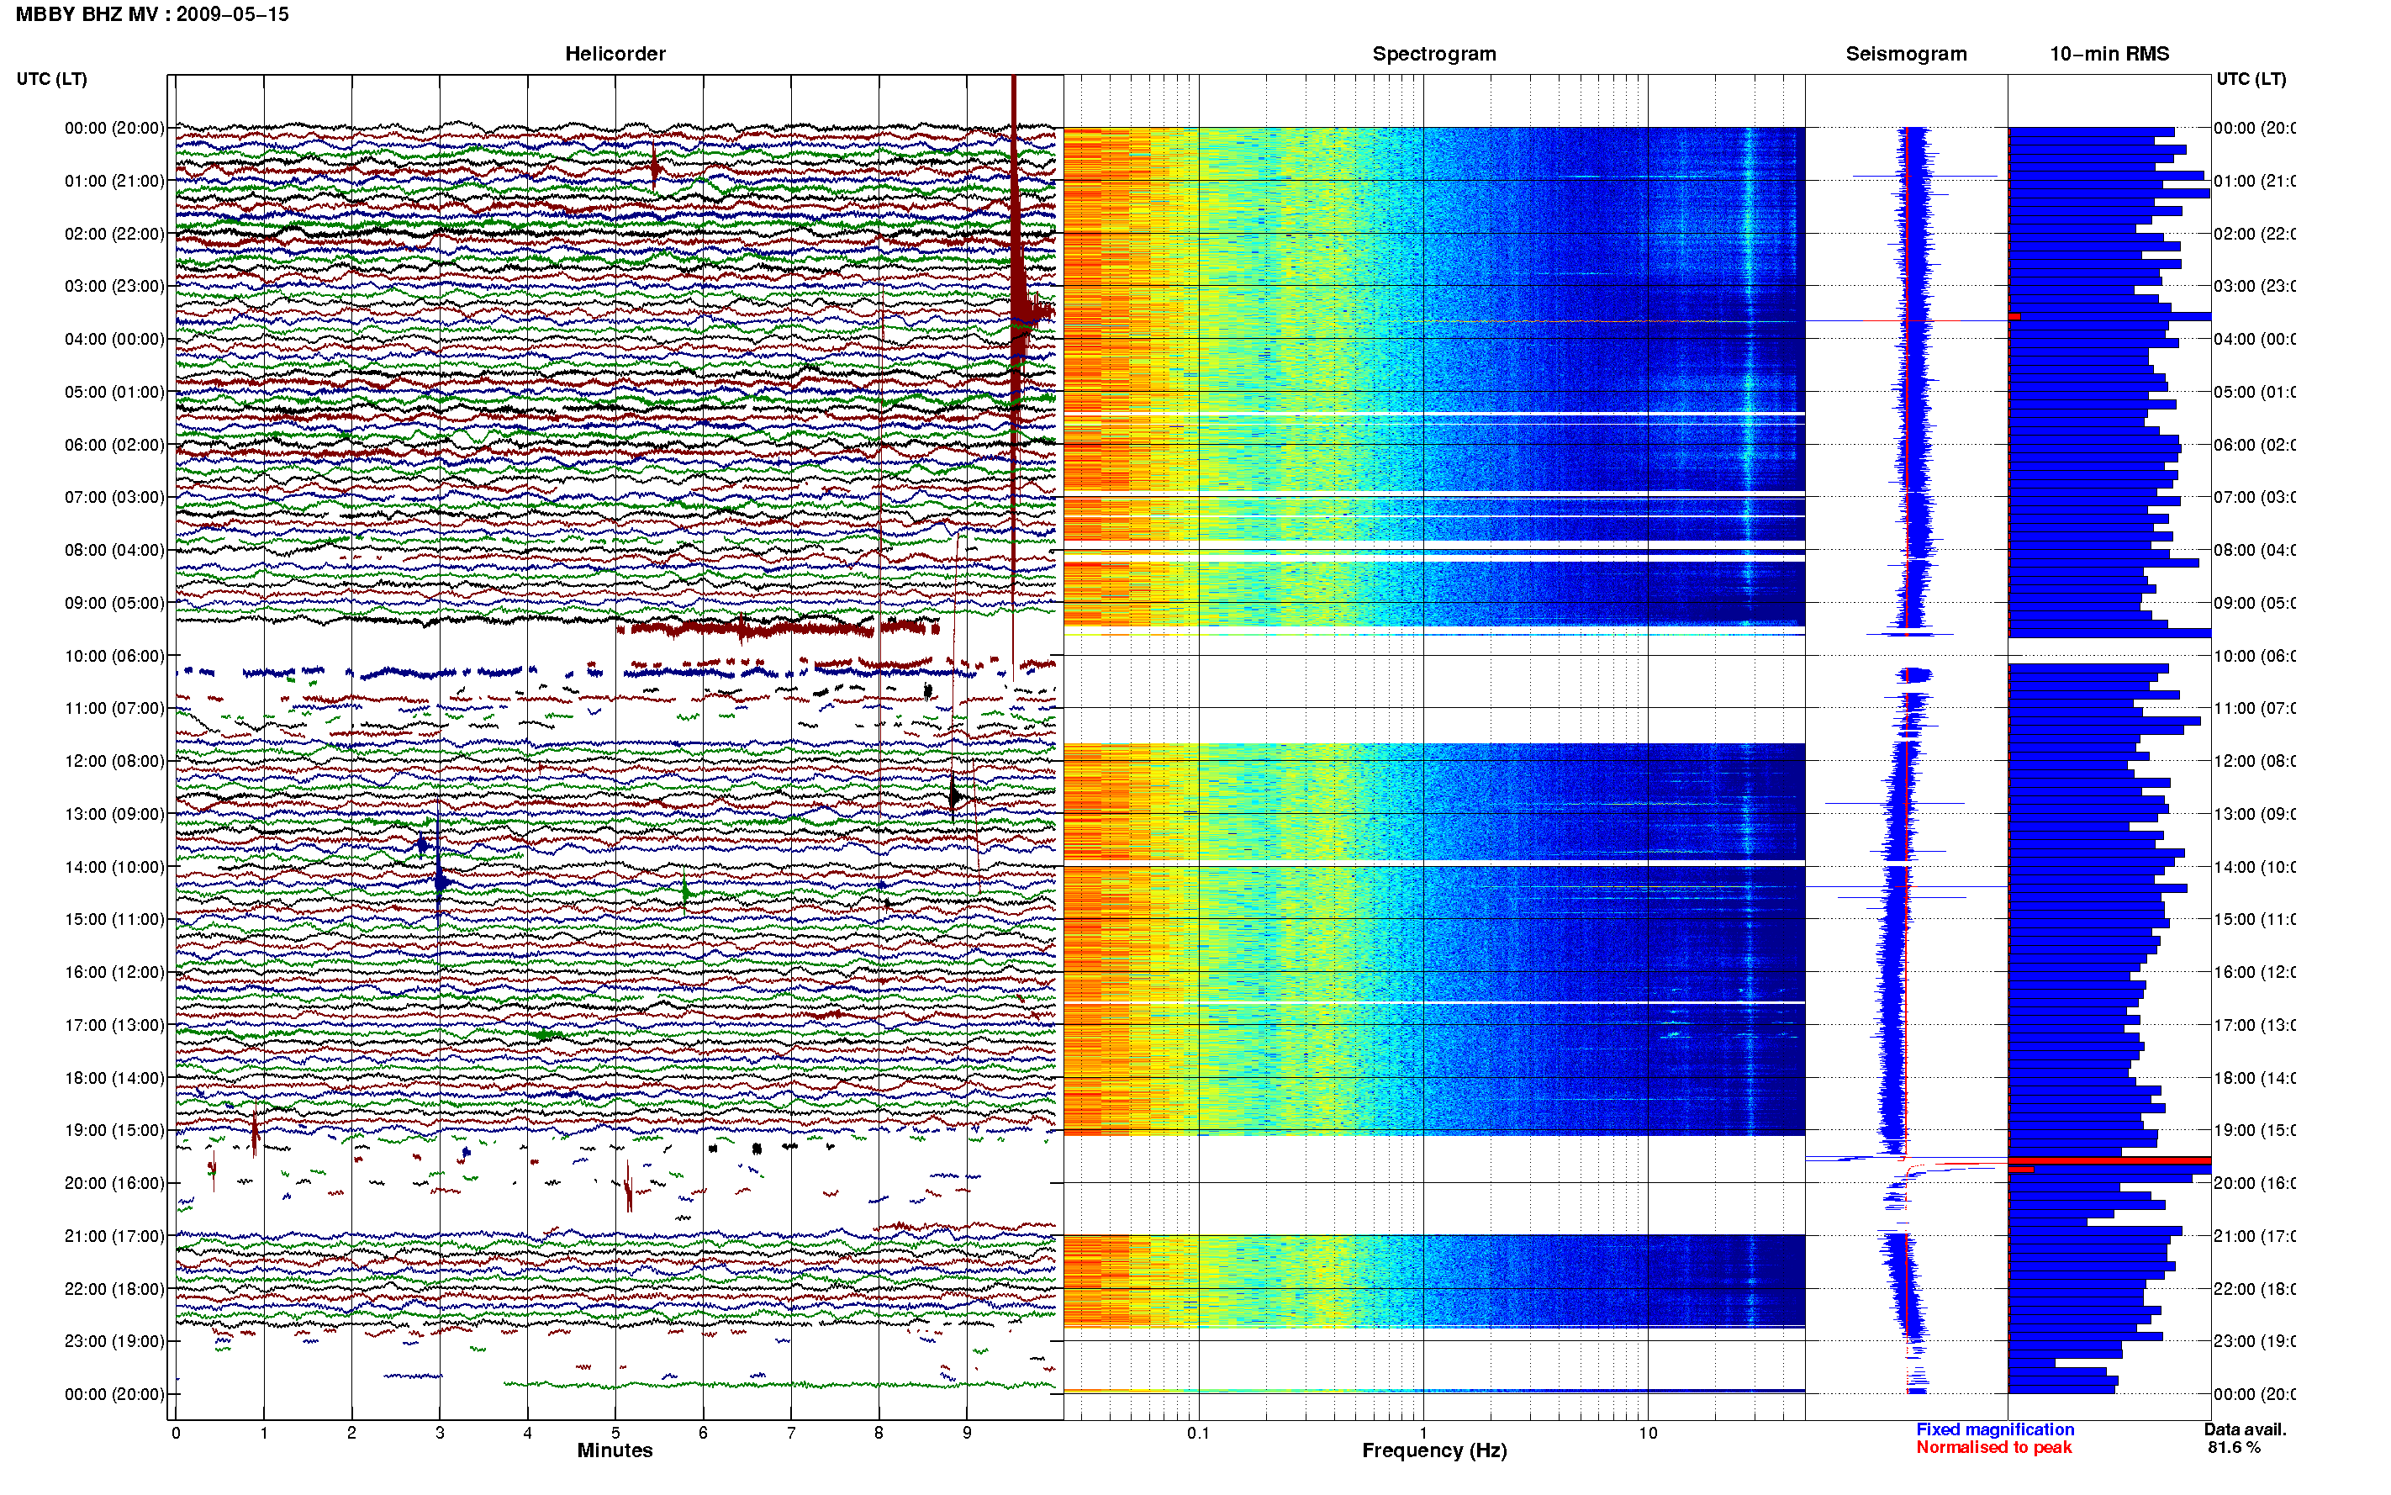This screenshot has height=1495, width=2391.
Task: Click the '10:00 (06:00)' left time label
Action: tap(114, 656)
